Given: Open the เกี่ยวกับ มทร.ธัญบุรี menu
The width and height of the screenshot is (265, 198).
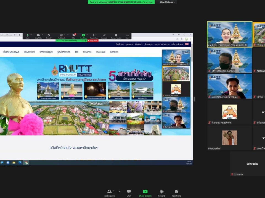Looking at the screenshot, I should (11, 52).
